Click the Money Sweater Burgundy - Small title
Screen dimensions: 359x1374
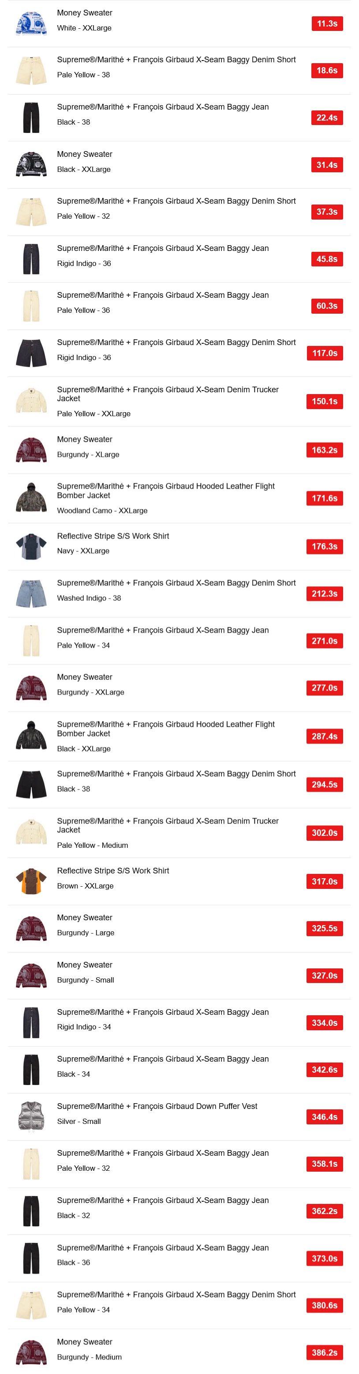pos(85,964)
